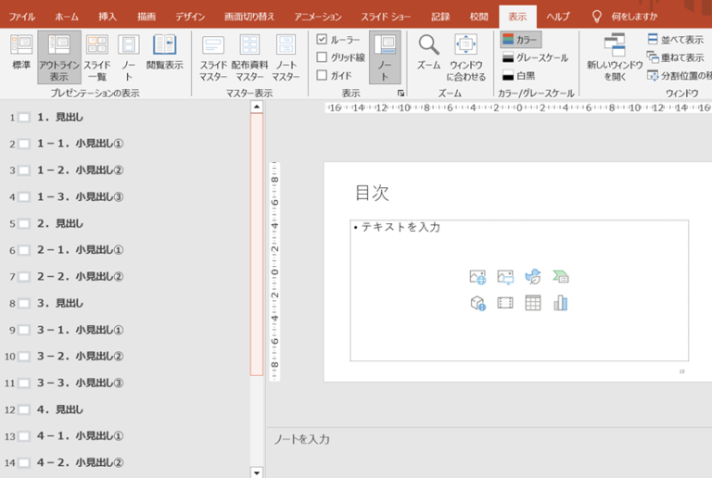Click the outline pane scroll up arrow
The width and height of the screenshot is (712, 478).
tap(257, 107)
